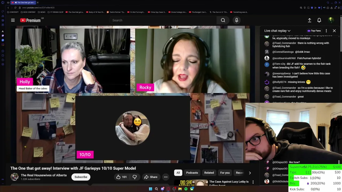Open the Twitch Partner bookmark
Screen dimensions: 342x192
pyautogui.click(x=116, y=12)
